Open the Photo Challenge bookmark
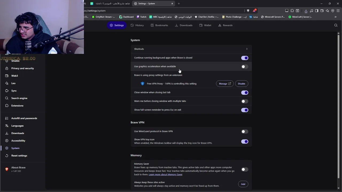 tap(234, 17)
